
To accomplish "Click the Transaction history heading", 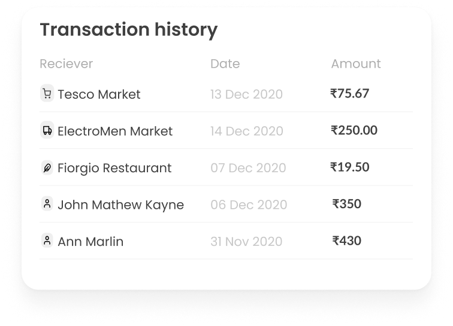I will point(128,30).
